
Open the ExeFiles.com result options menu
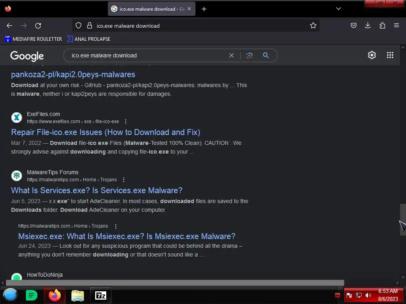point(126,122)
